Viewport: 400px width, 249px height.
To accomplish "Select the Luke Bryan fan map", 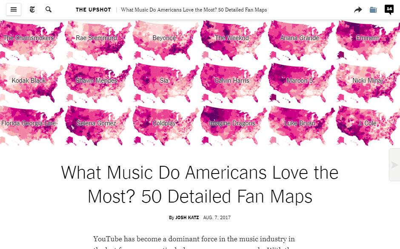I will [x=300, y=123].
